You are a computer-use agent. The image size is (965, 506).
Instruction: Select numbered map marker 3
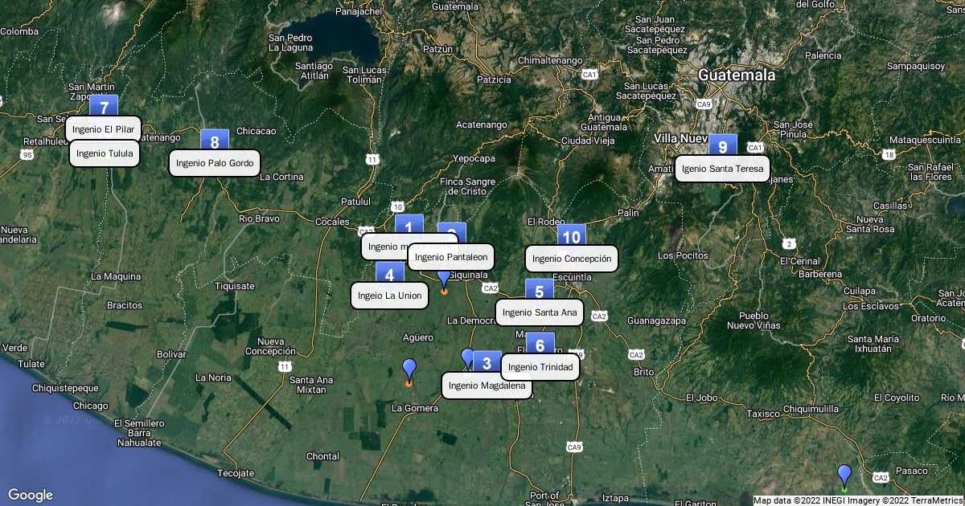[x=487, y=362]
